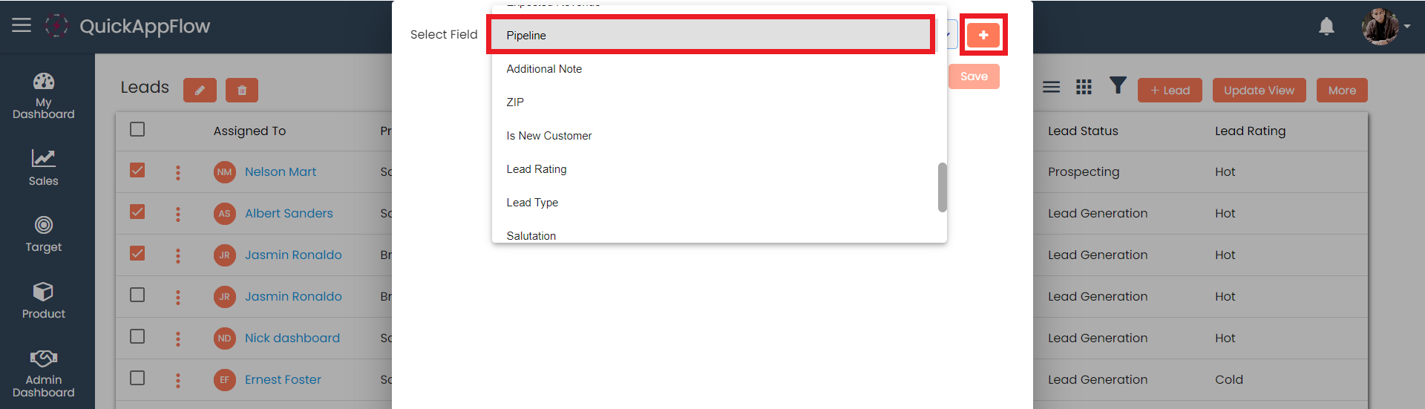Uncheck the Nelson Mart row checkbox

pos(137,171)
